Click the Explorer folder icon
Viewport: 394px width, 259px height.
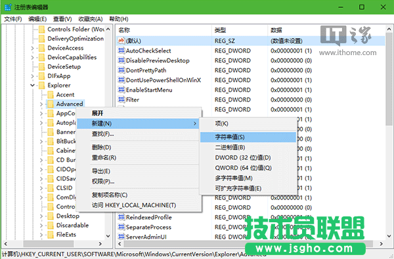42,85
